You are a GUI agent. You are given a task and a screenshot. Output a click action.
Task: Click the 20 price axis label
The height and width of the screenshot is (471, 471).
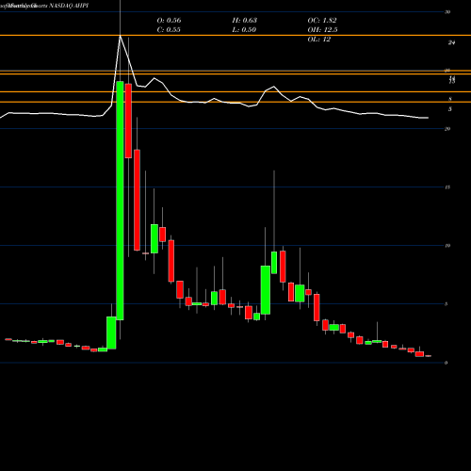point(447,129)
